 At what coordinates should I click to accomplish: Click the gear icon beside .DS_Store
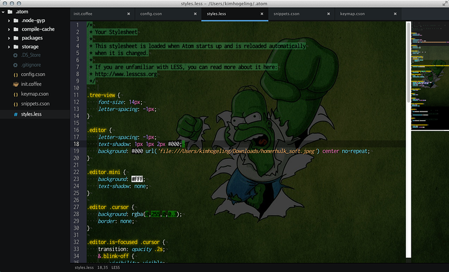16,55
